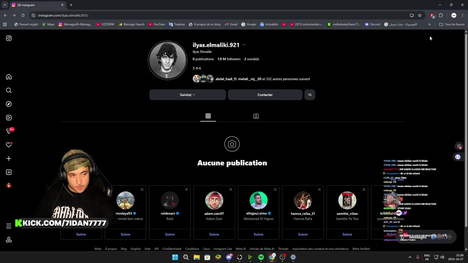468x263 pixels.
Task: Open the Also from Meta icon
Action: [9, 240]
